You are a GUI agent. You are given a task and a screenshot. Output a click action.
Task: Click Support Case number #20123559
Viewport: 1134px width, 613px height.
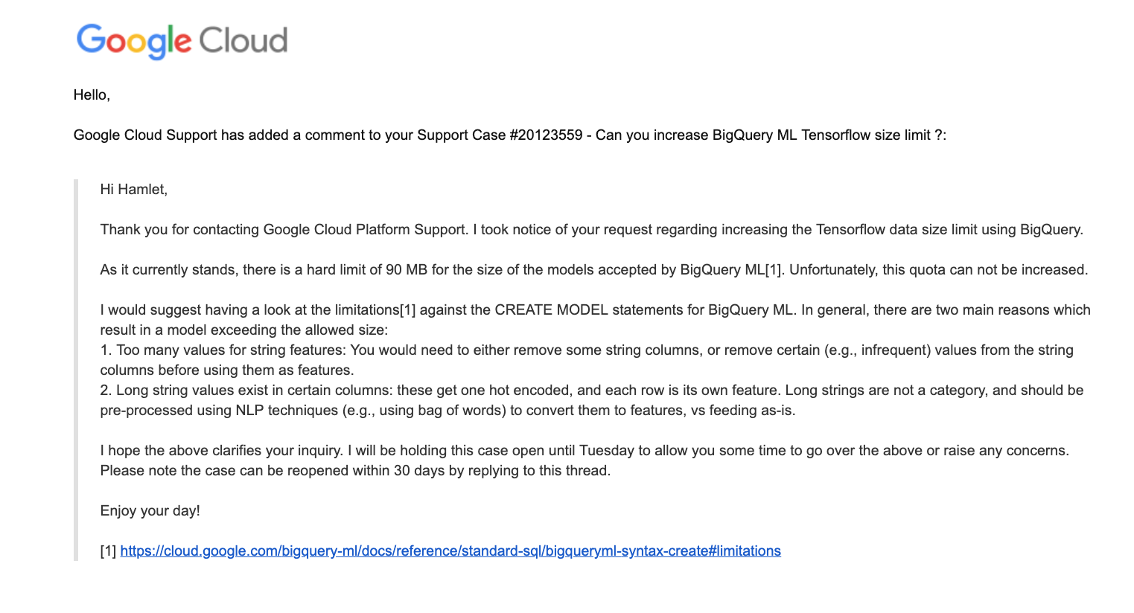546,135
